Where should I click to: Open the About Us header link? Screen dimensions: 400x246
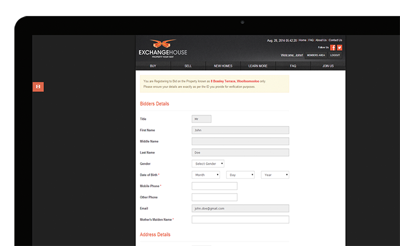tap(321, 40)
